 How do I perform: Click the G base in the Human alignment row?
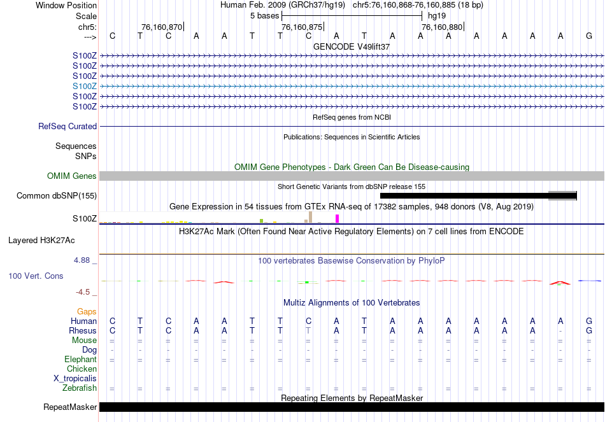[x=589, y=321]
